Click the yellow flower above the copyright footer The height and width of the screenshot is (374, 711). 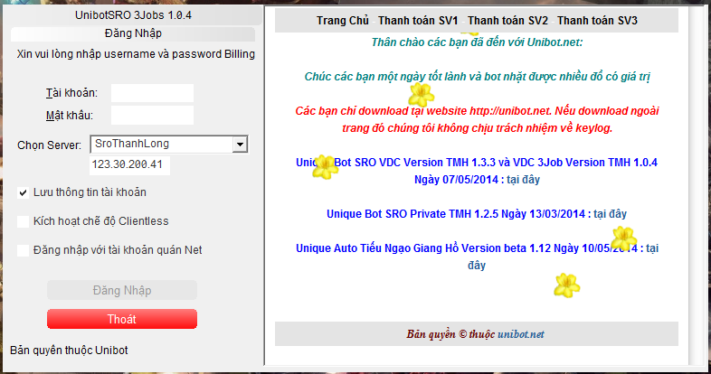567,285
